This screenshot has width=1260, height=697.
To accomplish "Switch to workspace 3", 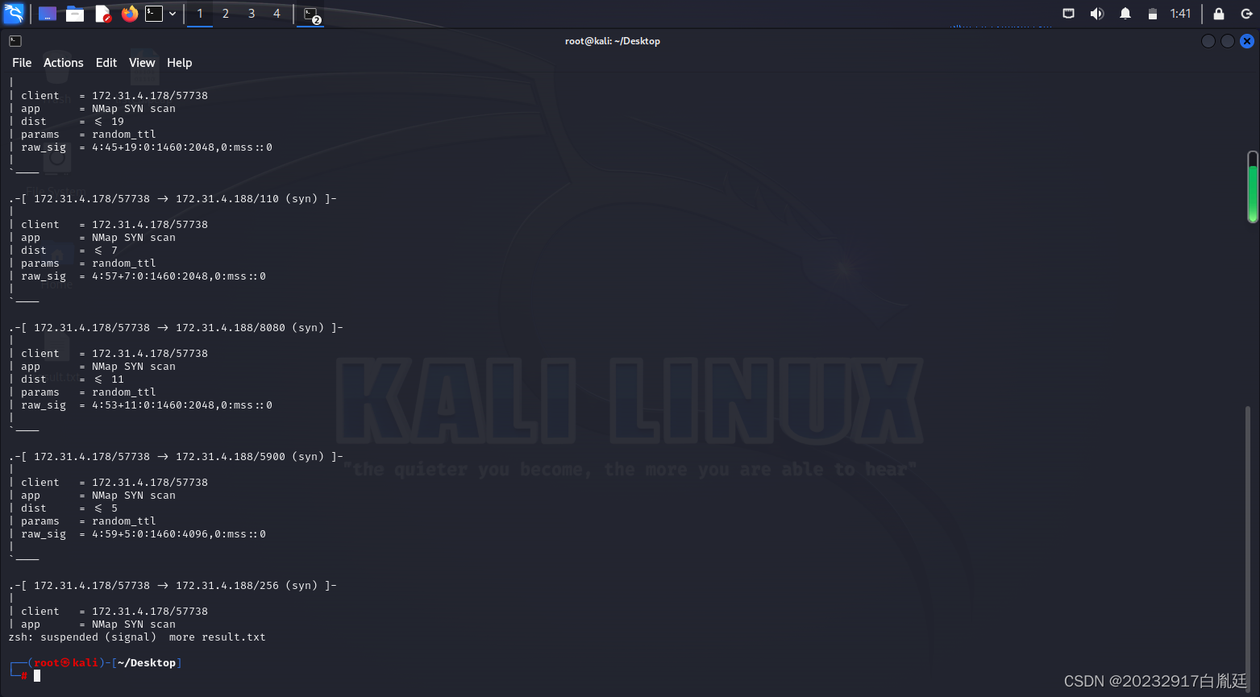I will (x=252, y=14).
